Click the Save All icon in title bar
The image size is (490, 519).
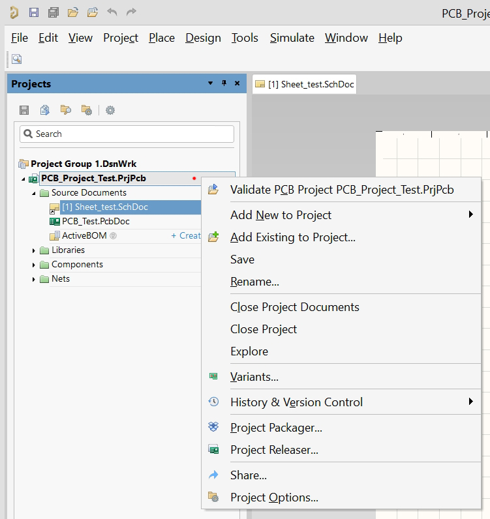point(54,12)
